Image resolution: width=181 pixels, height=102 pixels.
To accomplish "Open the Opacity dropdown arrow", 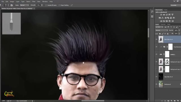I will click(x=179, y=30).
